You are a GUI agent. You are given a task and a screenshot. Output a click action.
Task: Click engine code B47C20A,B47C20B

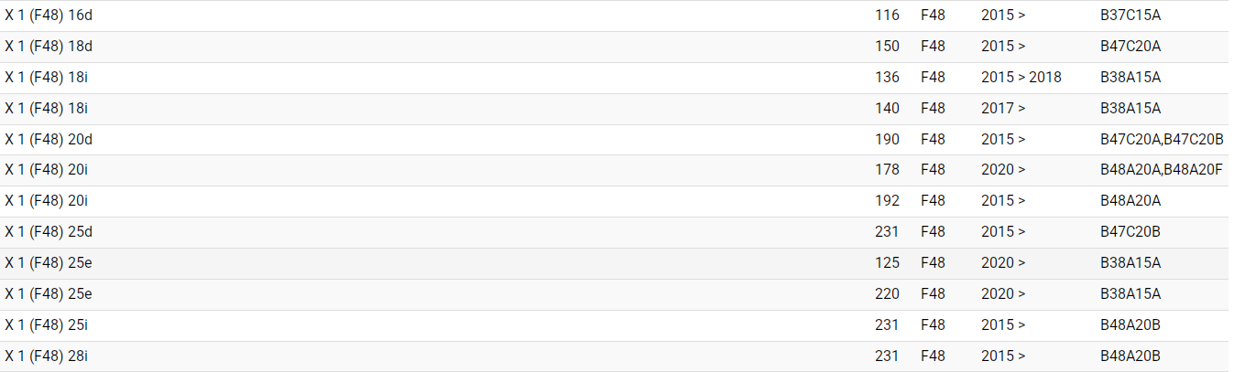1162,140
